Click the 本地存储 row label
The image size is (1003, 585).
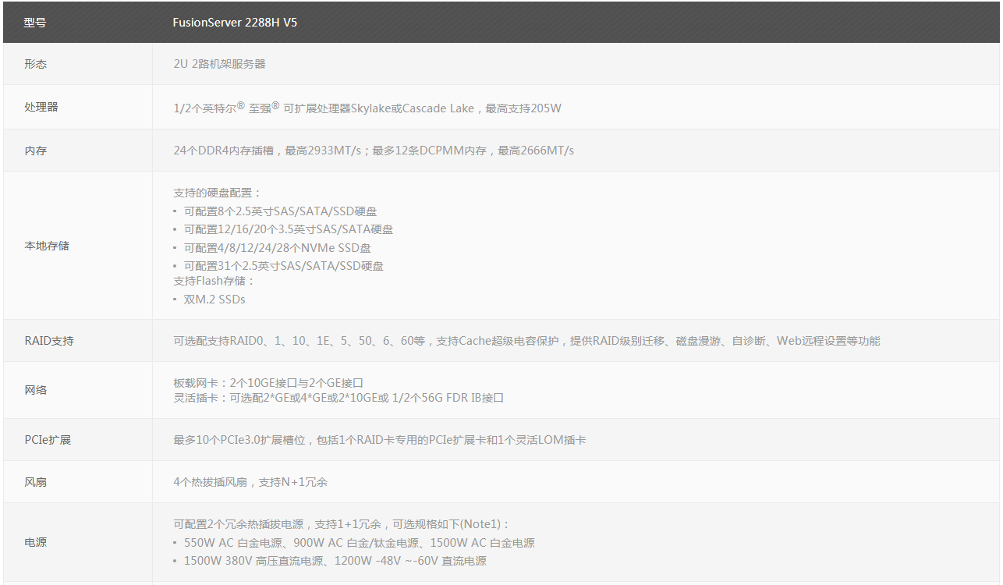point(47,246)
